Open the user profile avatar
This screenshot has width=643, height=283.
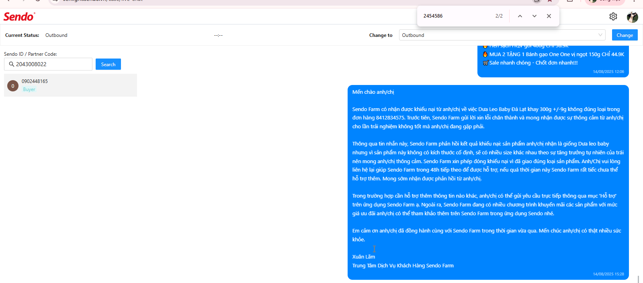click(x=632, y=17)
